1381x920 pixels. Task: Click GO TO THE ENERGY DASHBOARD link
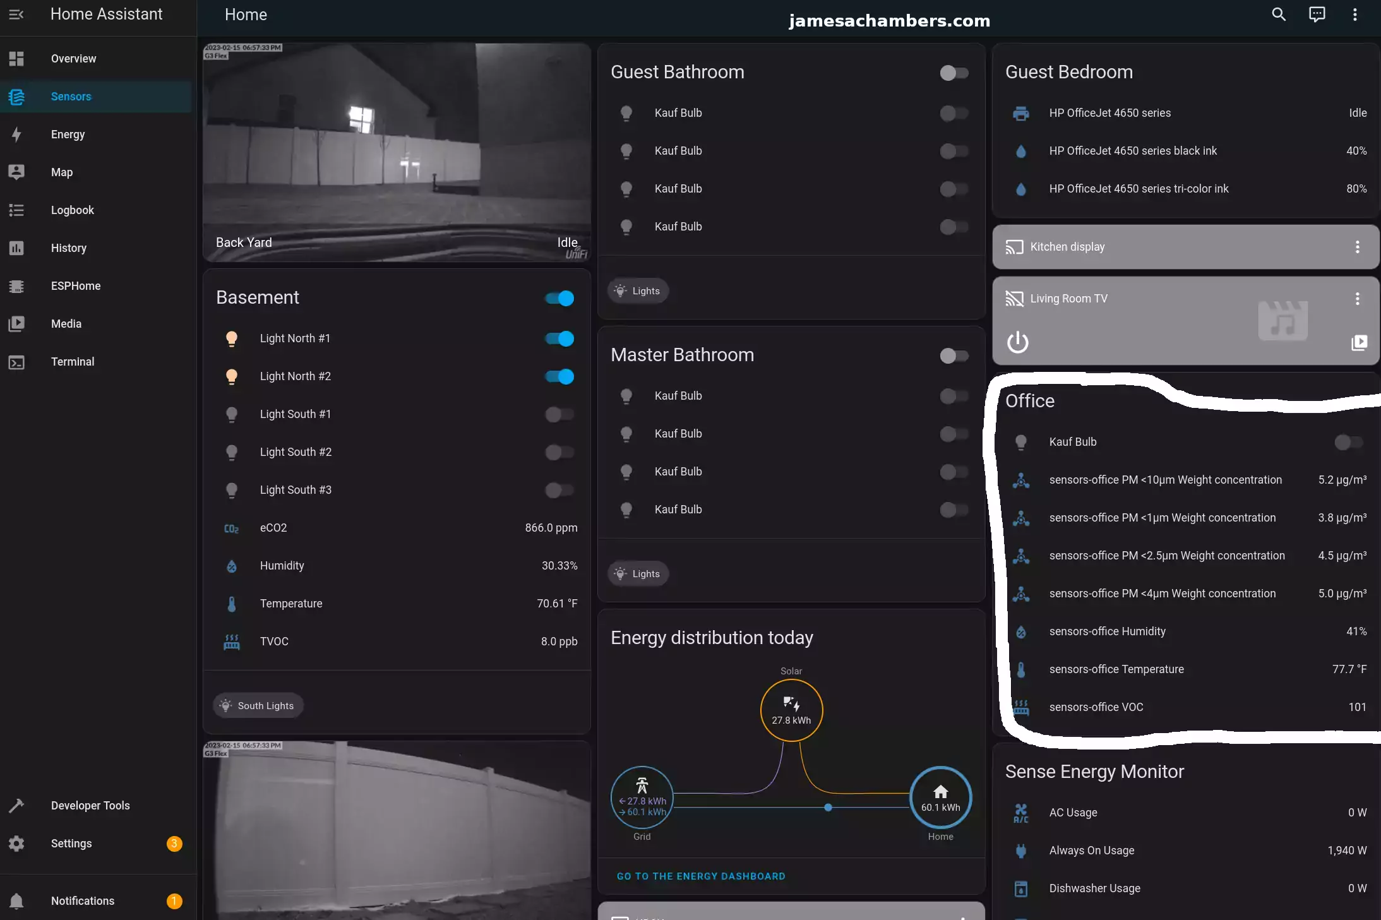[702, 876]
